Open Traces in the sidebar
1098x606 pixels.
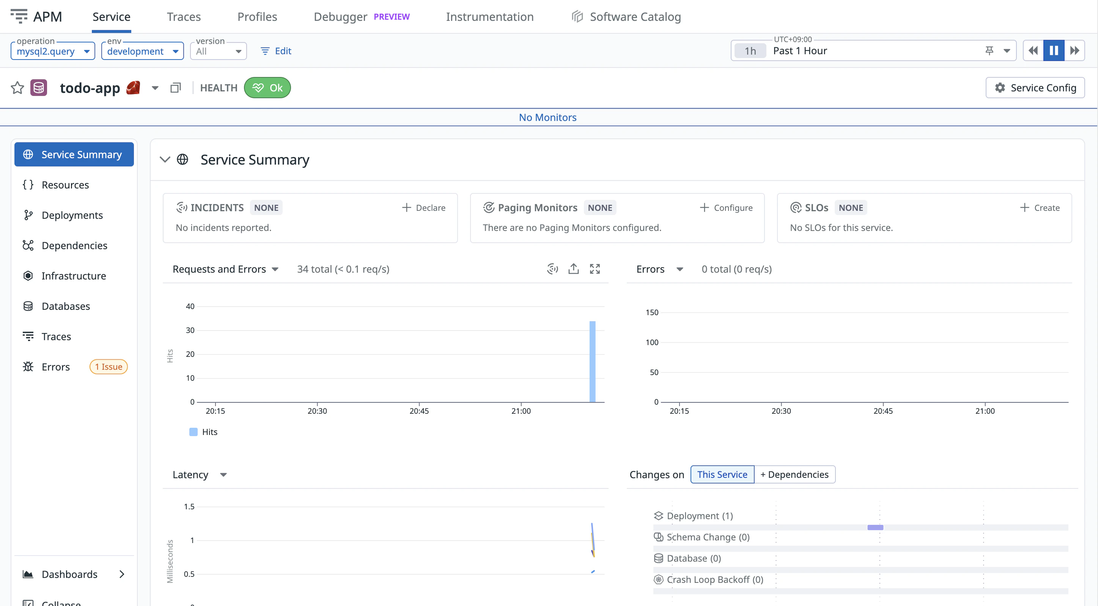coord(74,336)
